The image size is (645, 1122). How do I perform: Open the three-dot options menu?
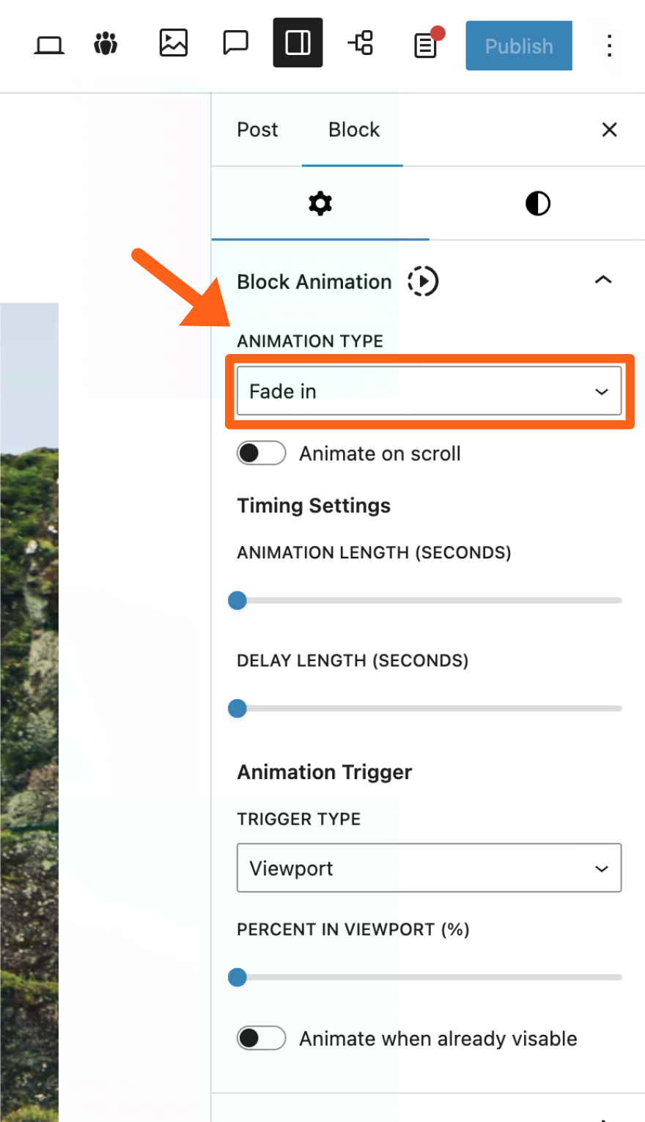pos(609,45)
